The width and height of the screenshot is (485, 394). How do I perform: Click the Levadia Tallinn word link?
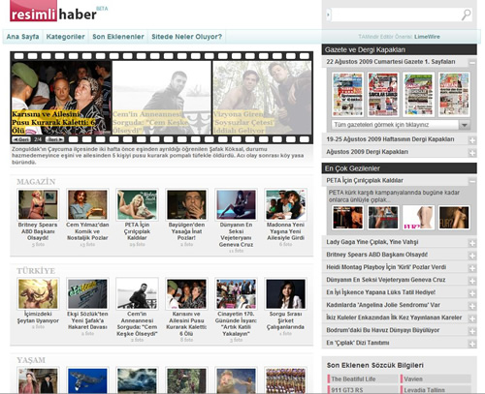tap(424, 390)
